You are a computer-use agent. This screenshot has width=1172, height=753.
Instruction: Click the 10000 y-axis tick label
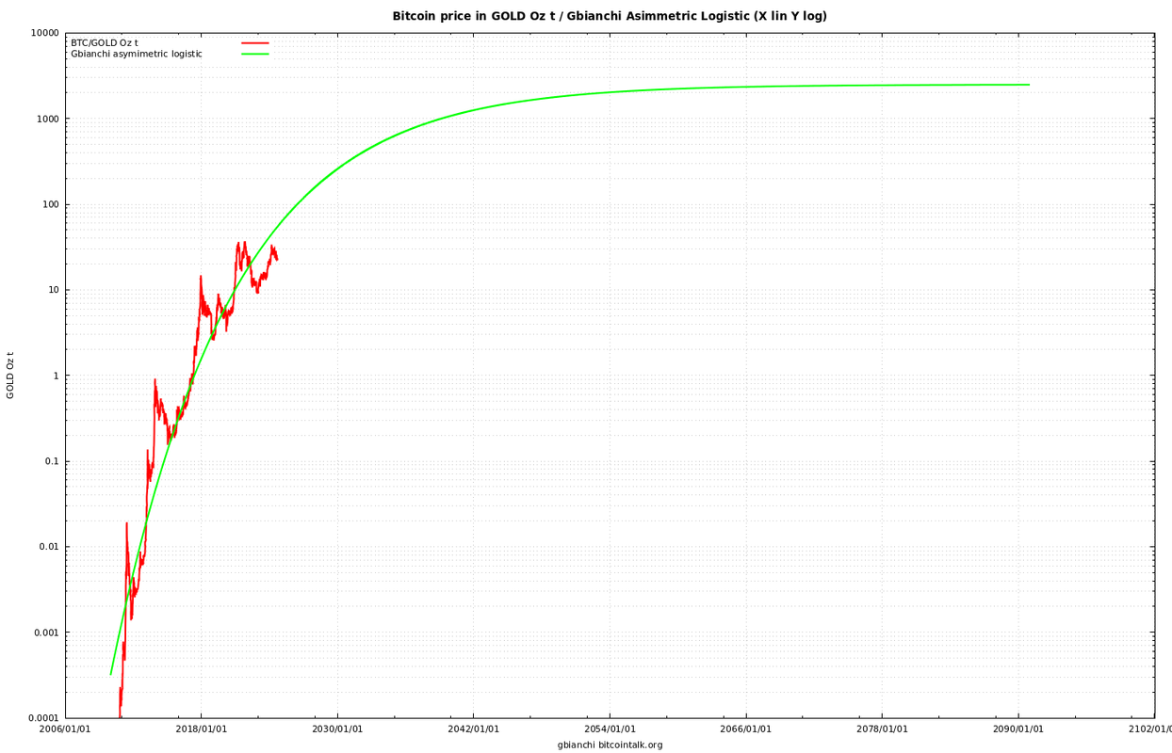click(43, 34)
